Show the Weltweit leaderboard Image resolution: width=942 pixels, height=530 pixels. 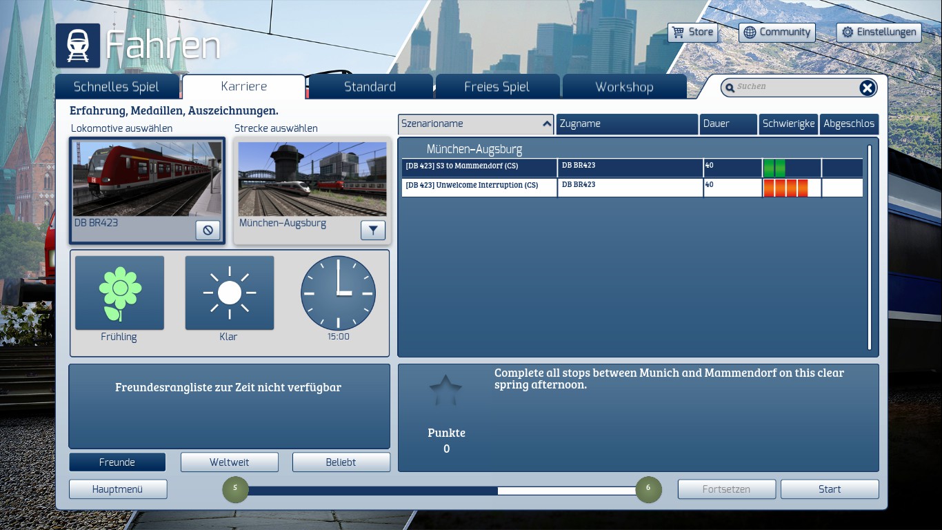[230, 462]
